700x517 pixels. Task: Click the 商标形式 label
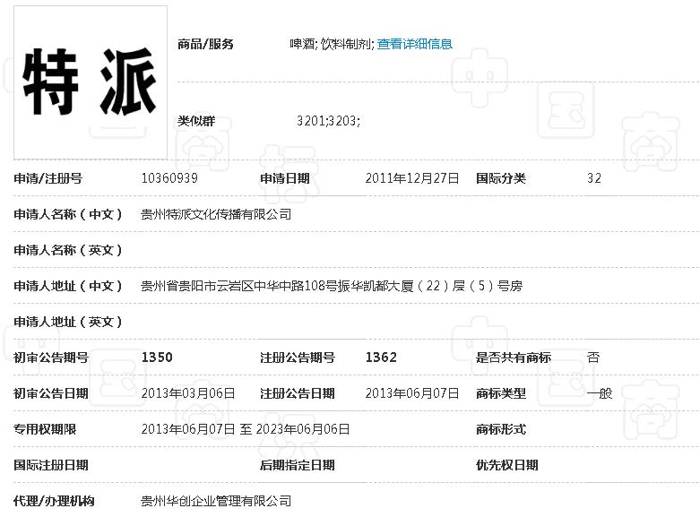(500, 429)
